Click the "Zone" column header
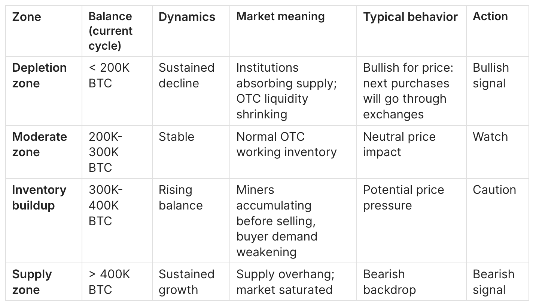The width and height of the screenshot is (533, 304). (x=27, y=17)
